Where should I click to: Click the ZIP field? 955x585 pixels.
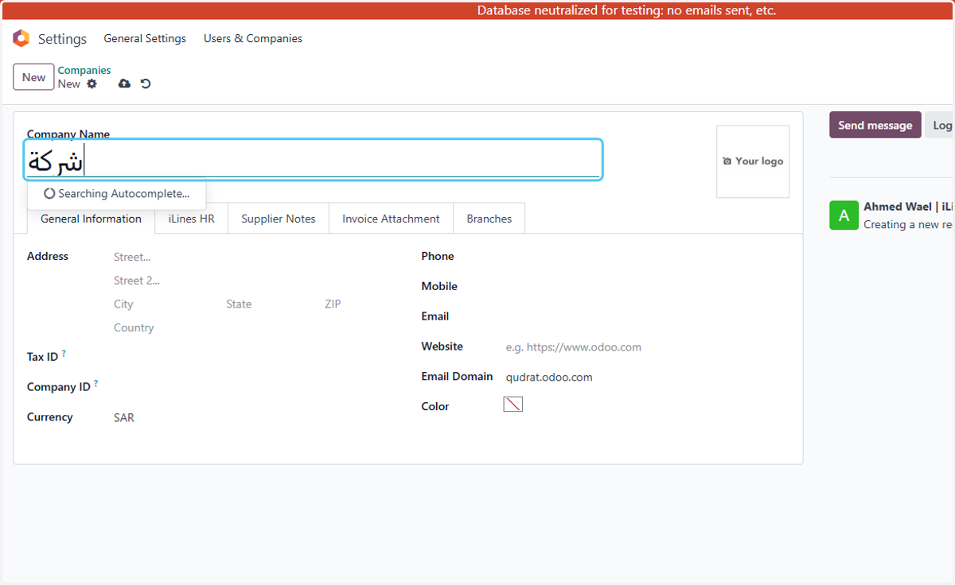[x=358, y=304]
